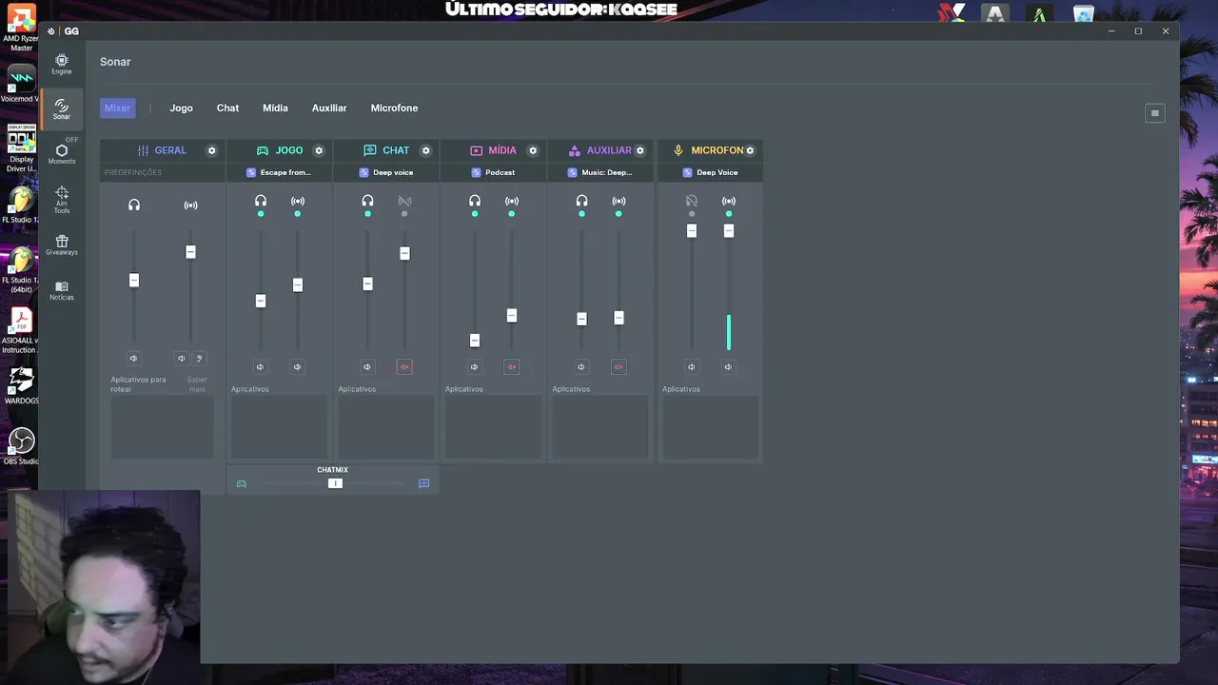Open Mídia preset dropdown 'Podcast'
This screenshot has height=685, width=1218.
coord(493,172)
